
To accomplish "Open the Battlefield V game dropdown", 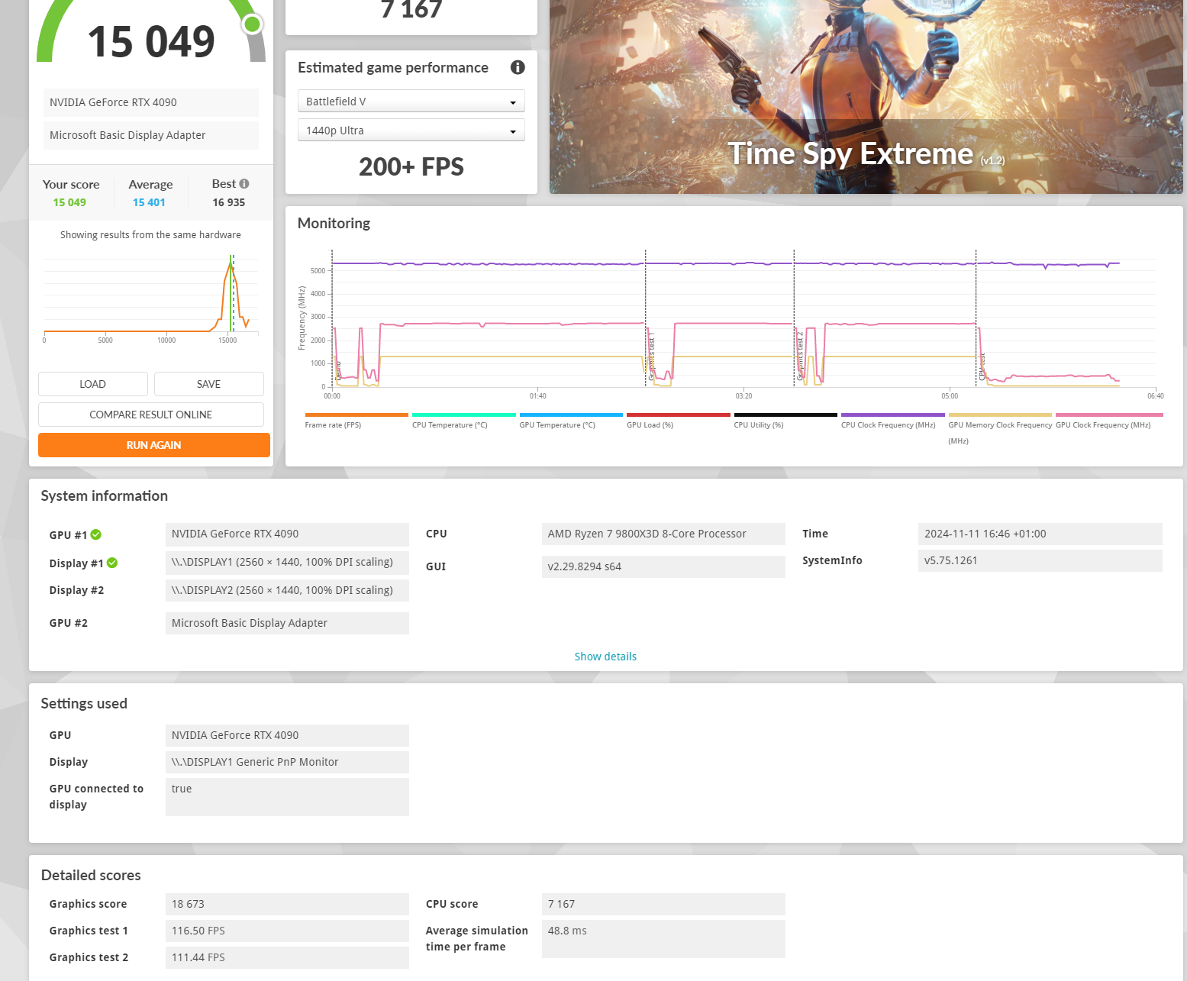I will pyautogui.click(x=411, y=102).
